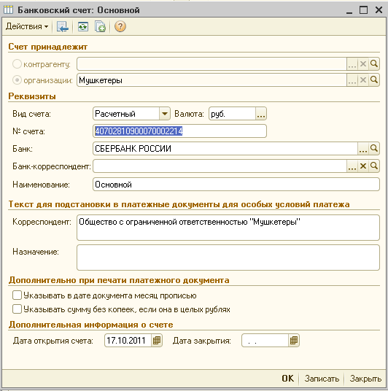Click magnifier icon next to организации field
Viewport: 388px width, 391px height.
pyautogui.click(x=374, y=80)
